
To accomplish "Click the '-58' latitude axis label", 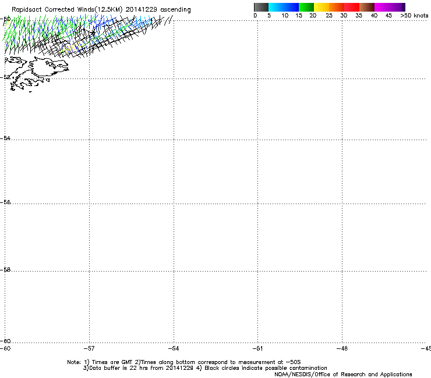I will [5, 270].
